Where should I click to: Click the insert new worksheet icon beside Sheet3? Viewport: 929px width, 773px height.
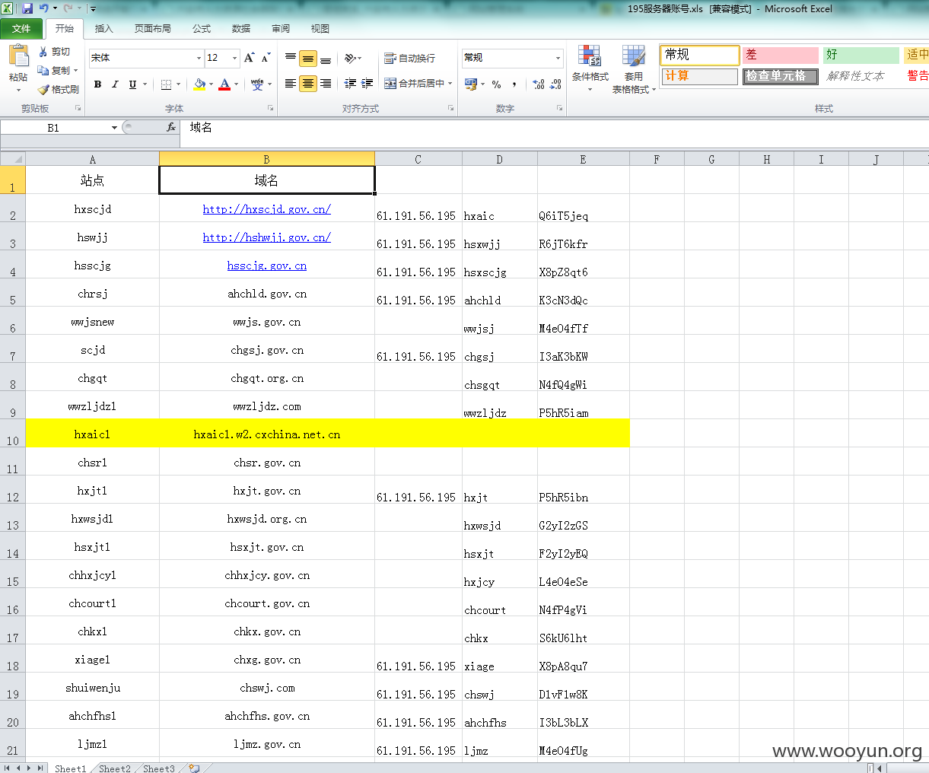pyautogui.click(x=195, y=768)
